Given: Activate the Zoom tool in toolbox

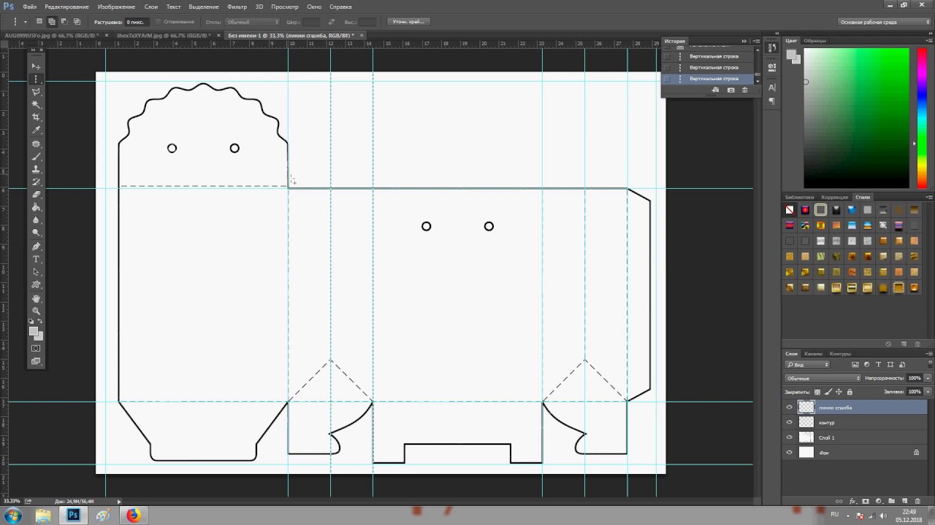Looking at the screenshot, I should pos(36,311).
